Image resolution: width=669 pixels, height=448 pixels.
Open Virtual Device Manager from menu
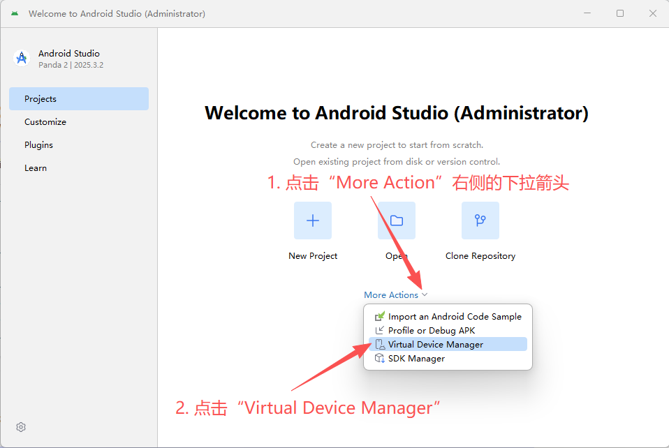coord(448,345)
